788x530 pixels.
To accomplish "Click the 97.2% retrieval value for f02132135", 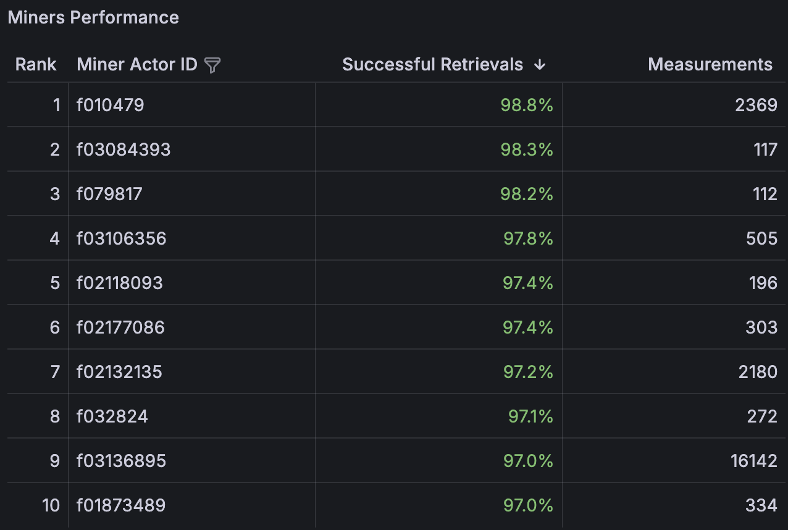I will point(527,372).
